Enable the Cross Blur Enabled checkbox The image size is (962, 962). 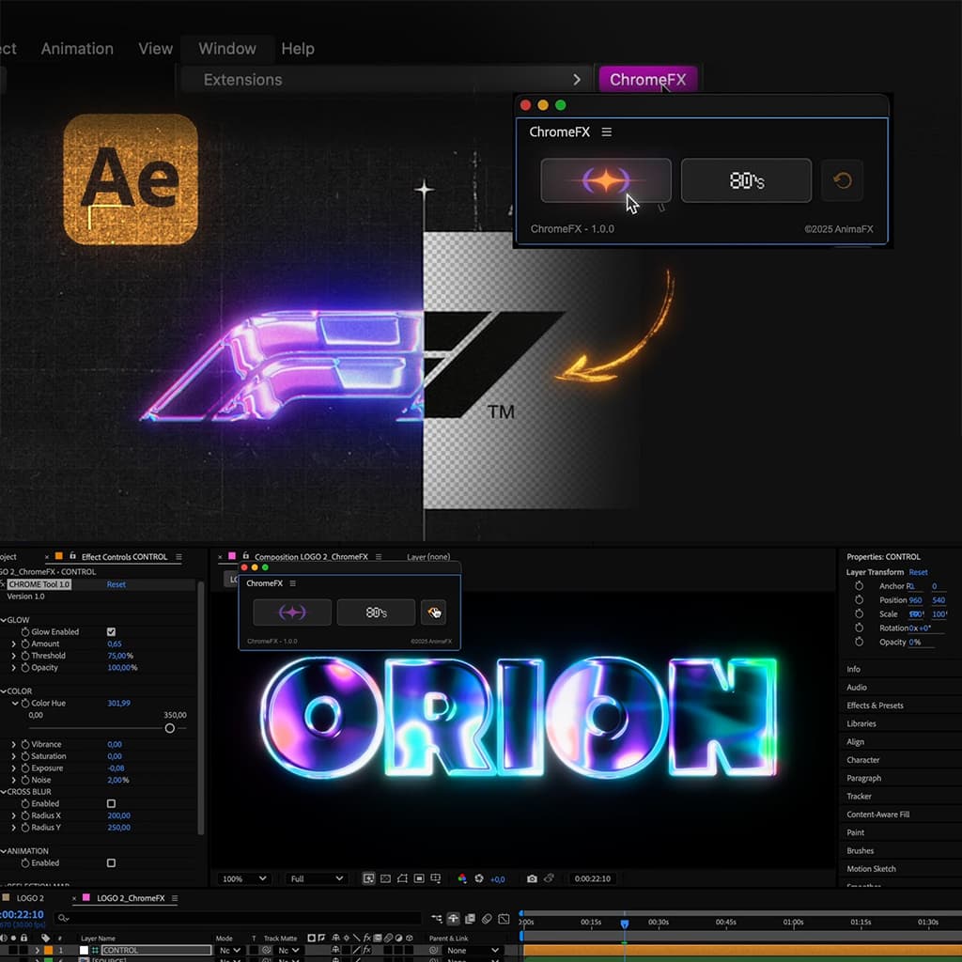(111, 804)
